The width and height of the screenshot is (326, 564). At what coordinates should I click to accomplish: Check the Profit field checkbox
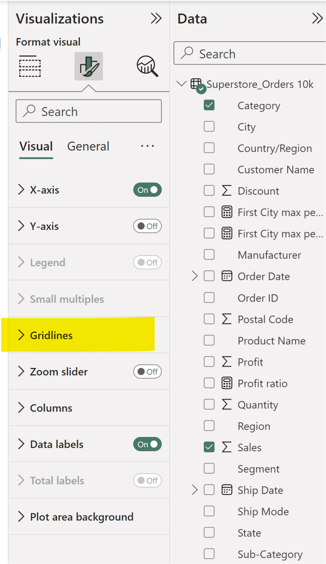click(209, 361)
